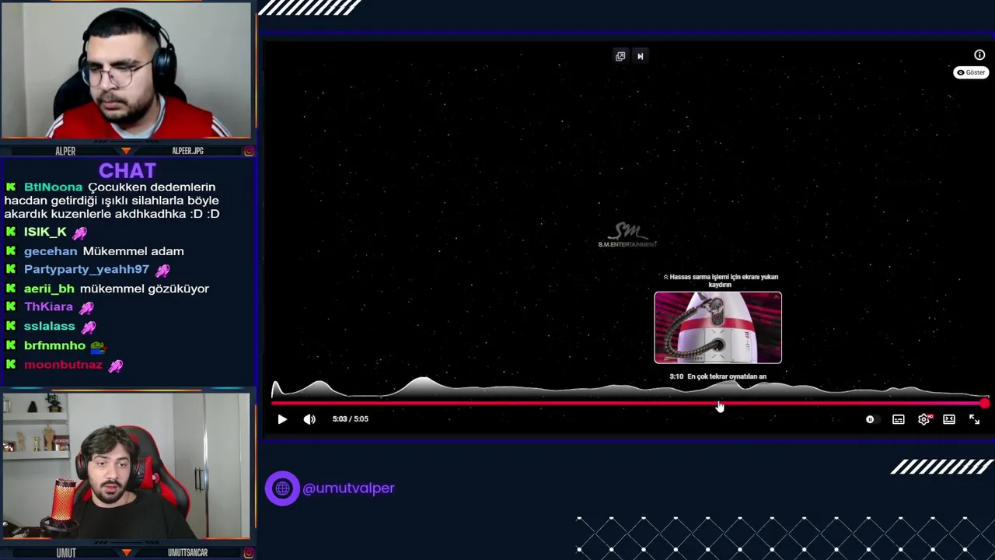
Task: Skip to next video using top overlay icon
Action: coord(641,56)
